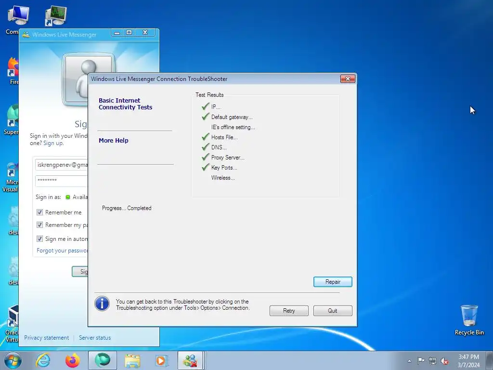This screenshot has height=370, width=493.
Task: Select the IE's offline setting result
Action: pos(233,127)
